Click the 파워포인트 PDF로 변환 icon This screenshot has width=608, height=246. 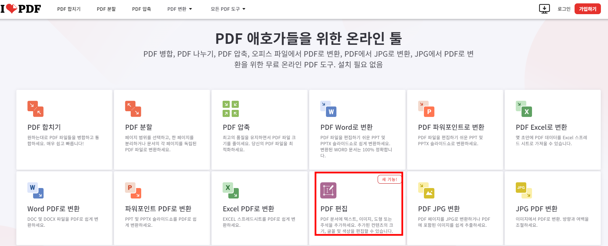pyautogui.click(x=133, y=190)
